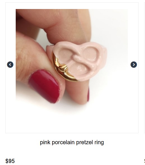Viewport: 145px width, 165px height.
Task: Advance to the next product photo
Action: click(x=134, y=64)
